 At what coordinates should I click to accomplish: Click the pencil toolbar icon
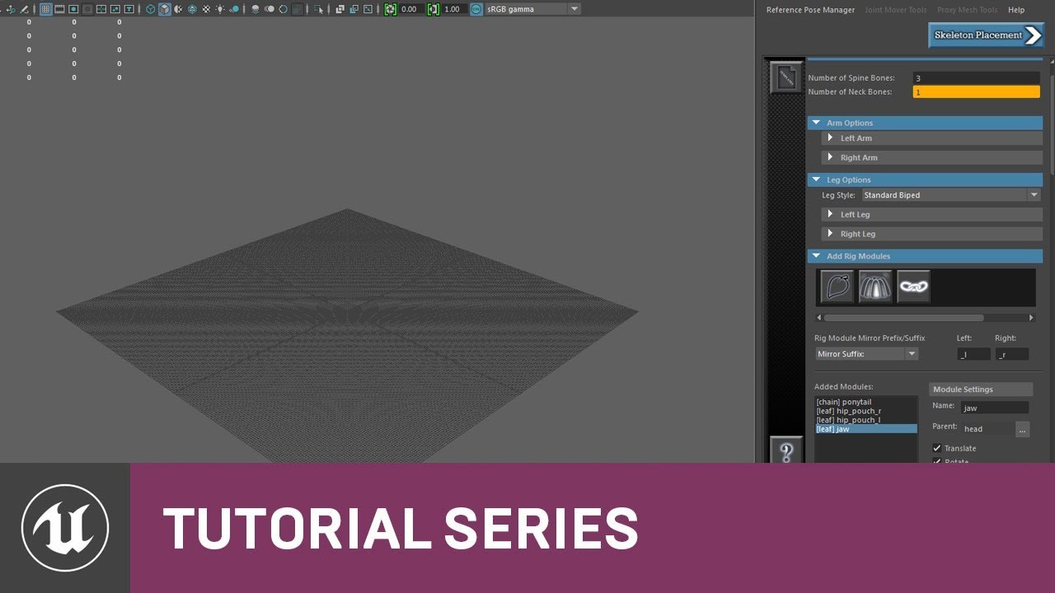point(24,9)
